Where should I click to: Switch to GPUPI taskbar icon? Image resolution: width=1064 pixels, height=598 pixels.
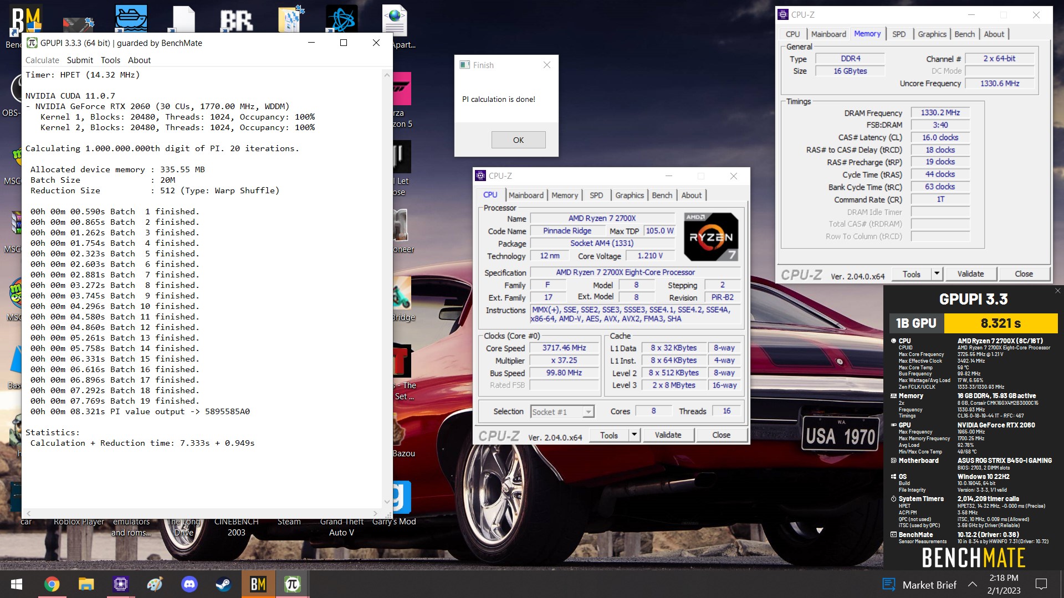coord(292,584)
